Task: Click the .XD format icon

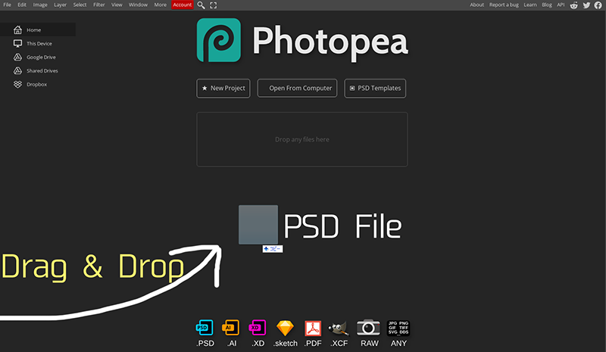Action: tap(258, 328)
